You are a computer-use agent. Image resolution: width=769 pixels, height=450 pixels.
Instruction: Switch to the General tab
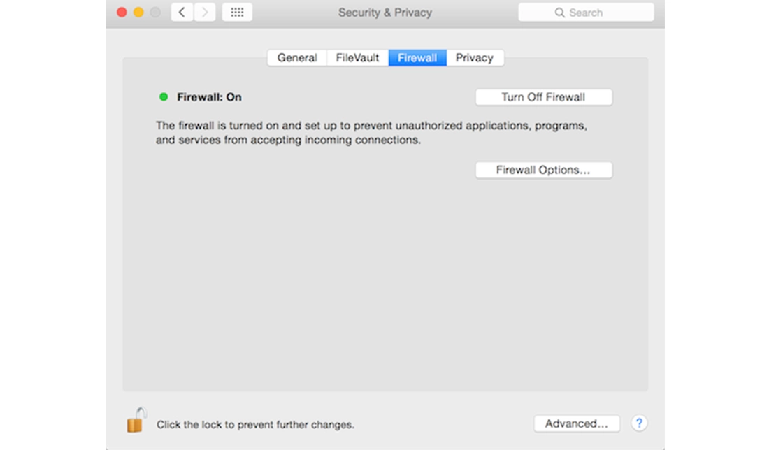[297, 58]
